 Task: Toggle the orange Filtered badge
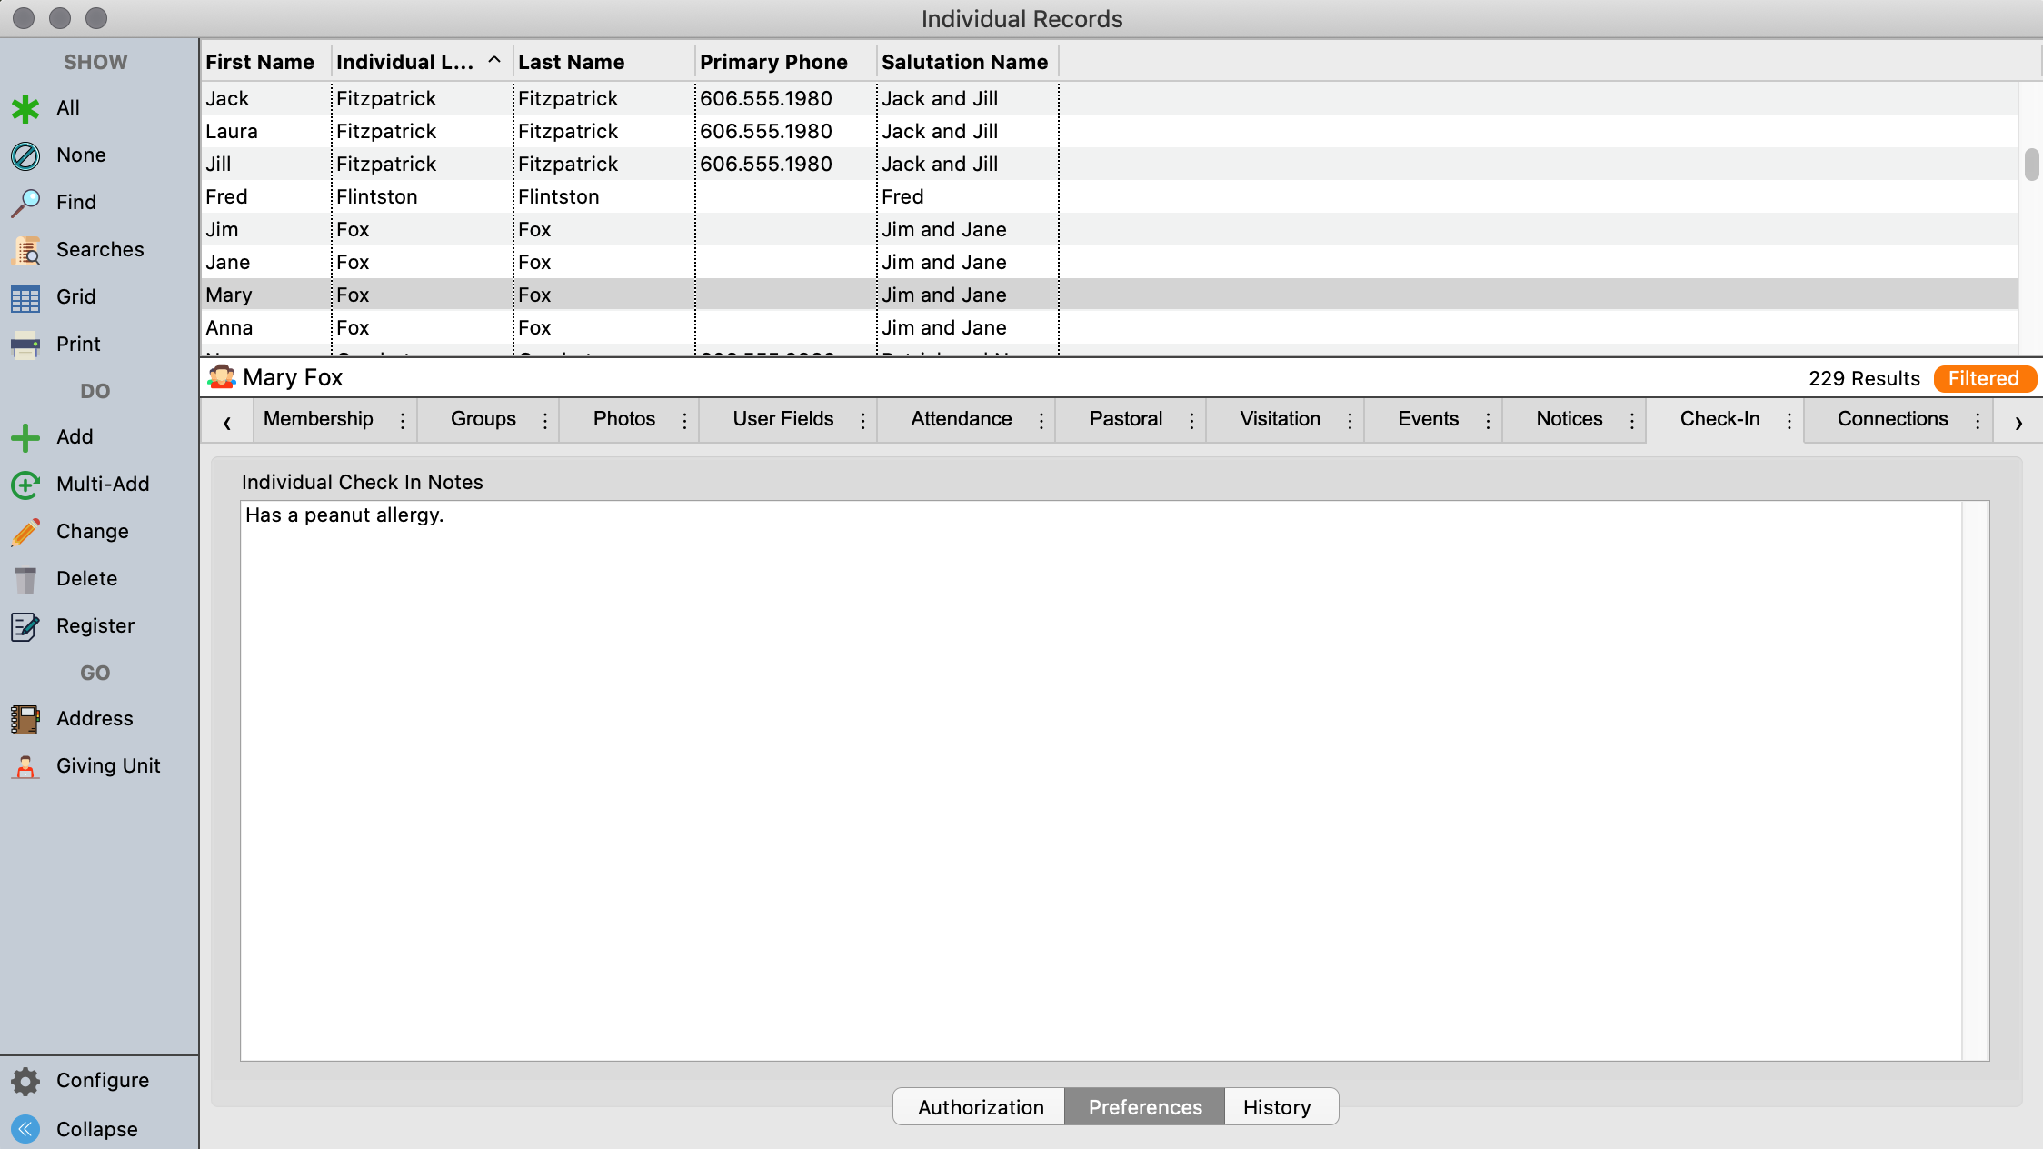1984,378
